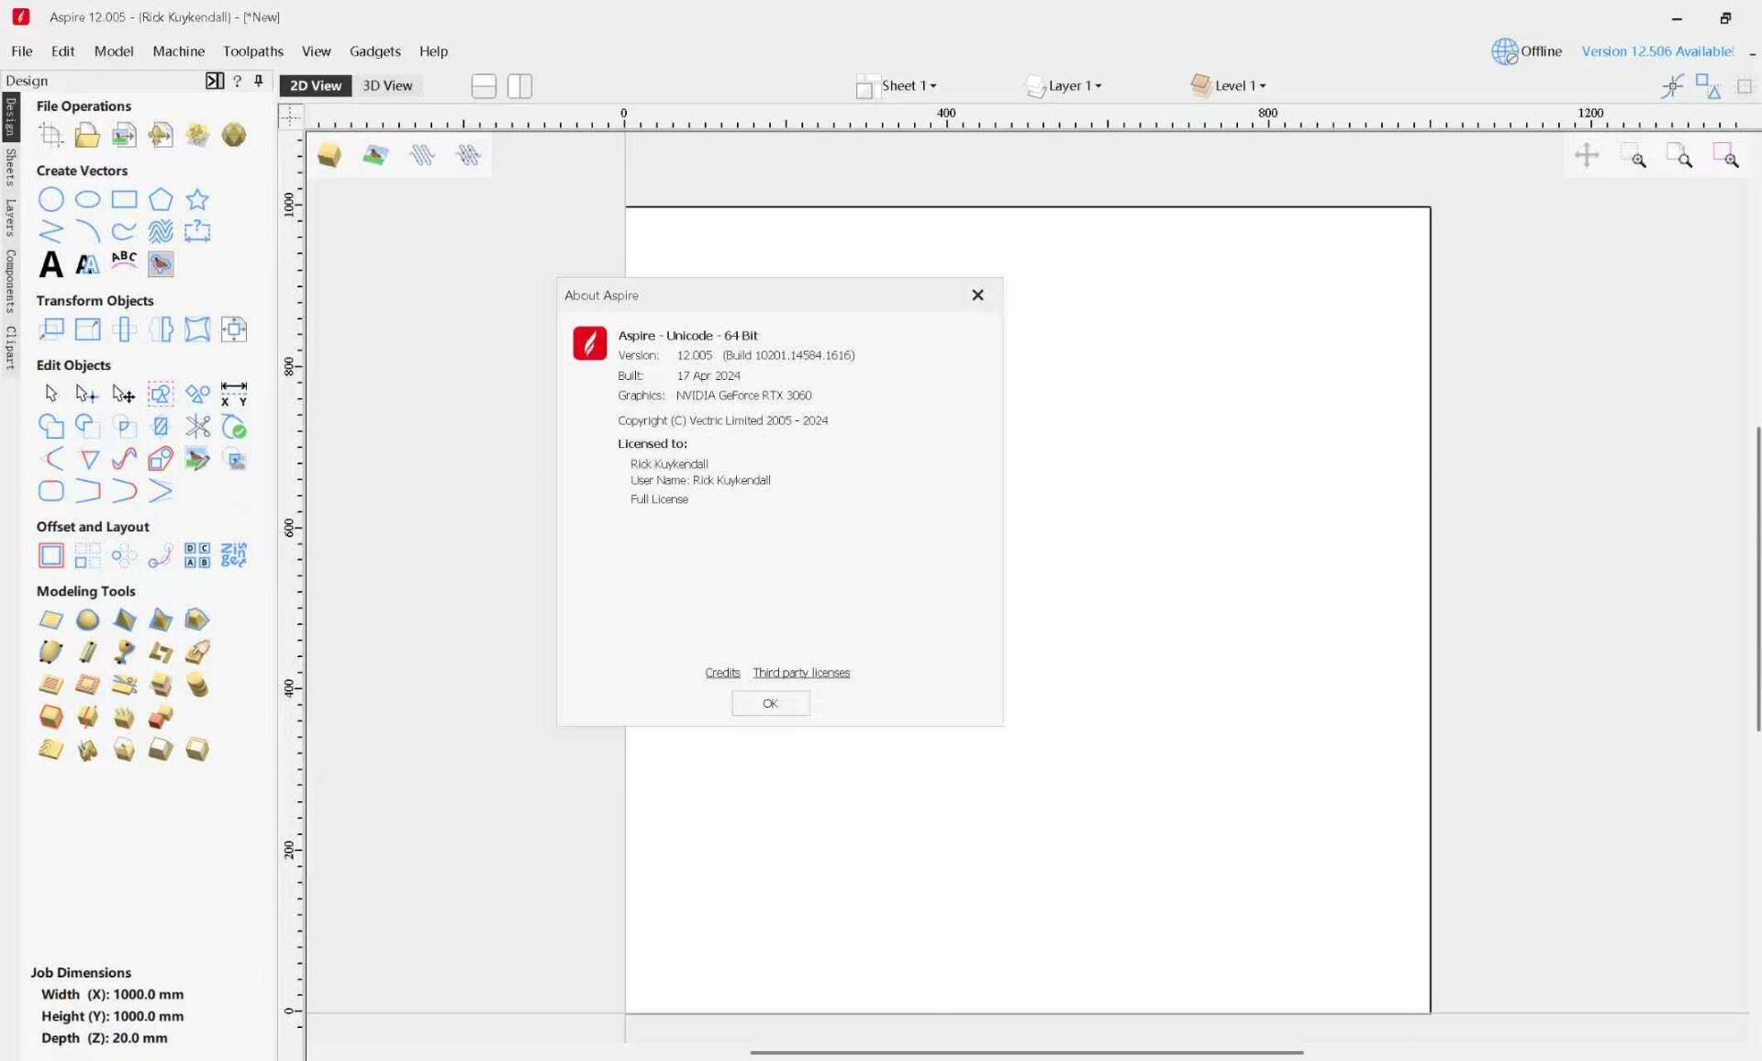Click OK in the About Aspire dialog
Image resolution: width=1762 pixels, height=1061 pixels.
click(770, 704)
